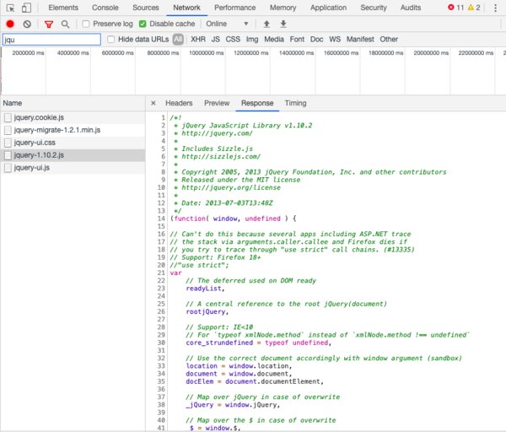Filter requests by CSS
The width and height of the screenshot is (506, 432).
click(x=233, y=40)
